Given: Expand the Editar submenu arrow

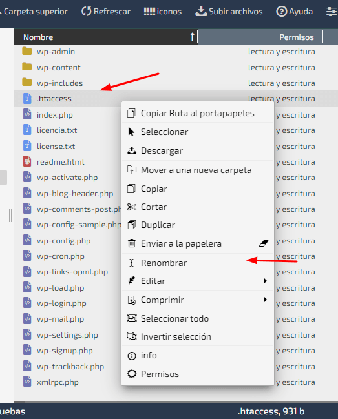Looking at the screenshot, I should coord(265,281).
